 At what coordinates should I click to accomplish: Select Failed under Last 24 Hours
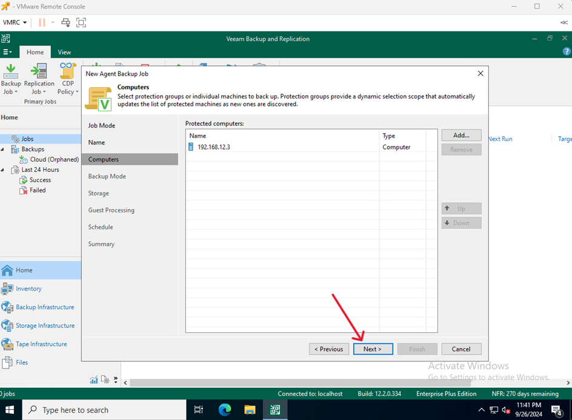coord(38,190)
